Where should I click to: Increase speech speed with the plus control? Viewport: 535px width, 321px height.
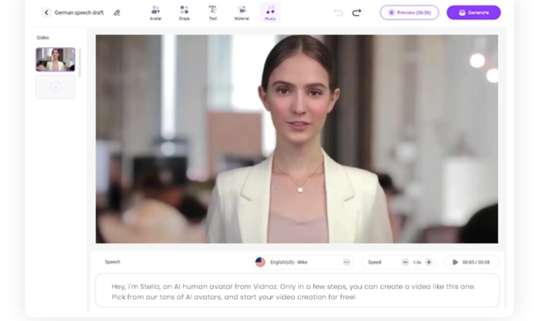pos(428,262)
